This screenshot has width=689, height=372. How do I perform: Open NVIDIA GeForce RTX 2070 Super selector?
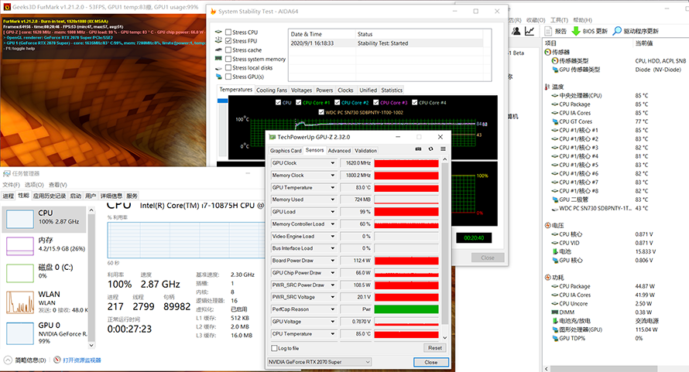point(320,361)
